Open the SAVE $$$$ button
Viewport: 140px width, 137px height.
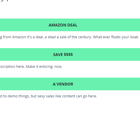point(70,54)
